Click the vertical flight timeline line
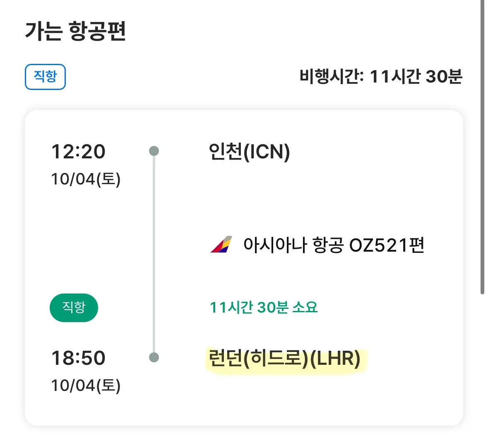Image resolution: width=488 pixels, height=444 pixels. (154, 253)
